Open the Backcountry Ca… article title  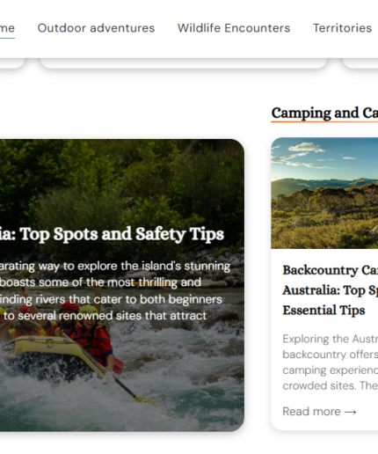[331, 289]
